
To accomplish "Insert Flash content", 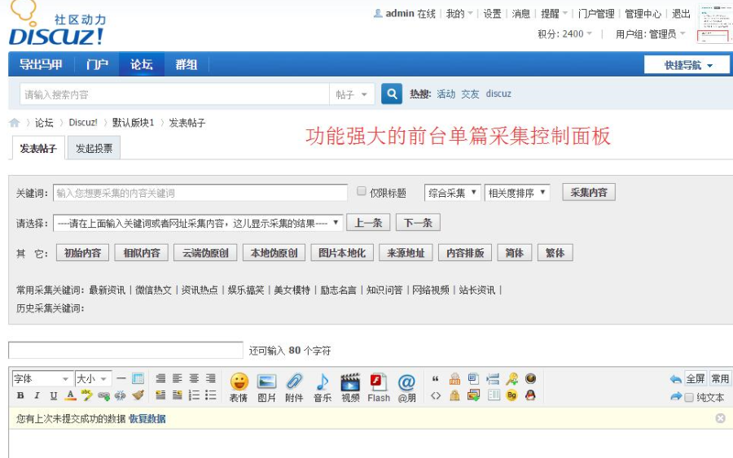I will click(379, 387).
